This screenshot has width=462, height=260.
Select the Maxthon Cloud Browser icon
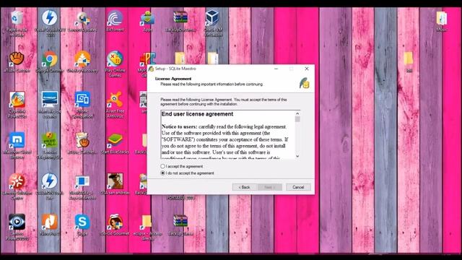coord(17,140)
